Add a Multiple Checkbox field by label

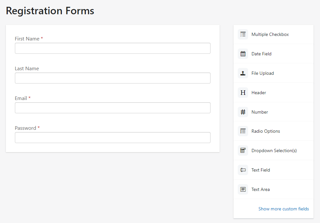[270, 34]
